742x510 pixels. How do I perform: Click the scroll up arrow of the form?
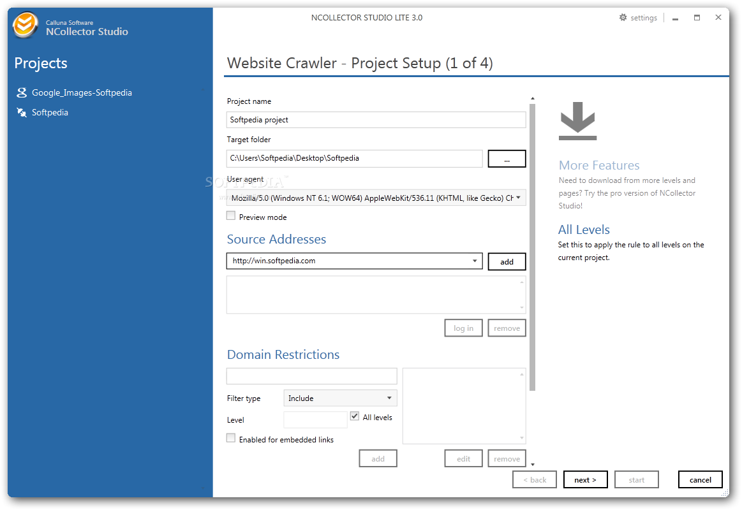coord(532,98)
